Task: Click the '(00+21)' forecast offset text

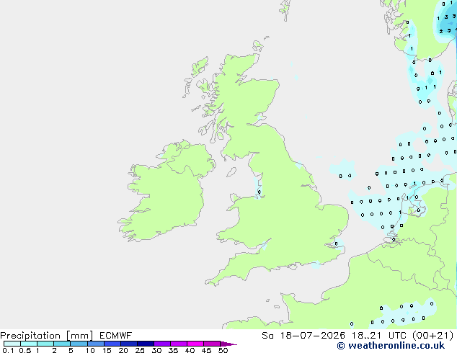Action: (433, 336)
